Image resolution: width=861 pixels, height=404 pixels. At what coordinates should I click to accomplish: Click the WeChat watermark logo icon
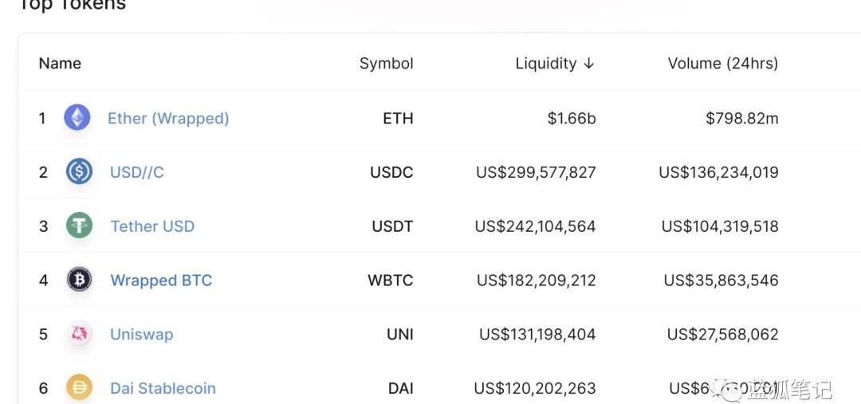728,389
